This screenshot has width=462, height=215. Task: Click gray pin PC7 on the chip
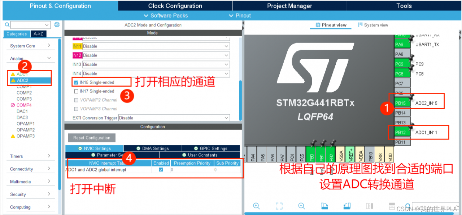(x=402, y=83)
